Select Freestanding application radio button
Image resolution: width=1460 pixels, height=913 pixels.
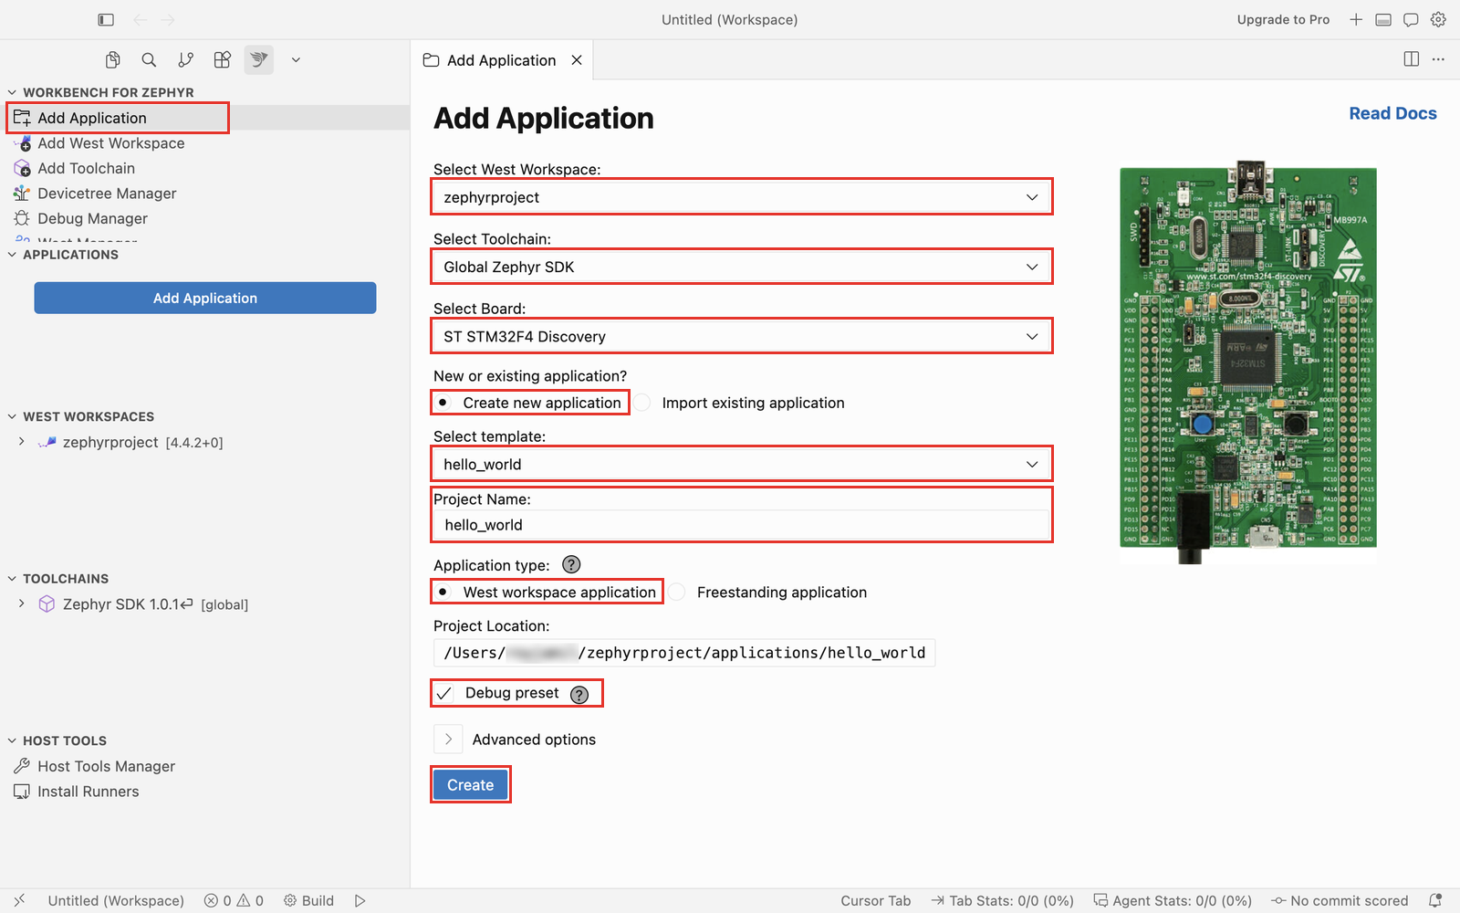coord(677,593)
